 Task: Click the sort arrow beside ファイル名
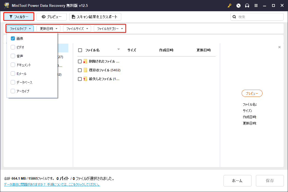[x=119, y=49]
